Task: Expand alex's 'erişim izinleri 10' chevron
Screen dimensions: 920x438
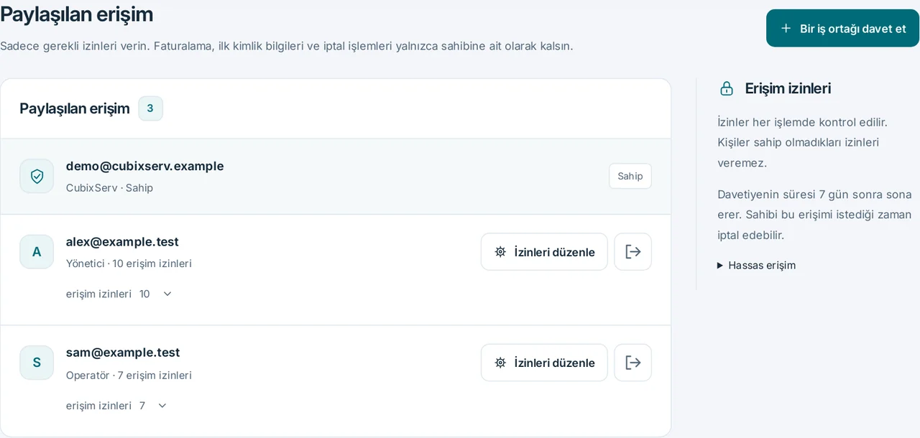Action: [x=167, y=294]
